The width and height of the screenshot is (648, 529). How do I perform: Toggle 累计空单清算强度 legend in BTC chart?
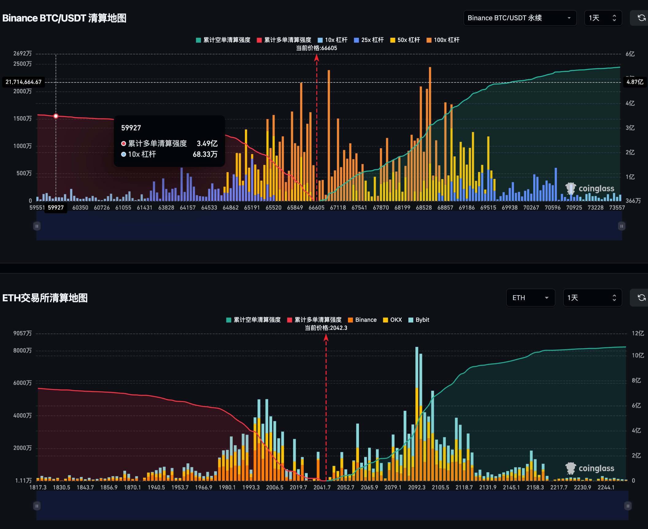pyautogui.click(x=223, y=40)
